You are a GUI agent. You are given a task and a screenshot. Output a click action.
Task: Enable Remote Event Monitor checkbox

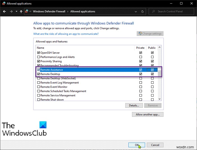tap(39, 87)
